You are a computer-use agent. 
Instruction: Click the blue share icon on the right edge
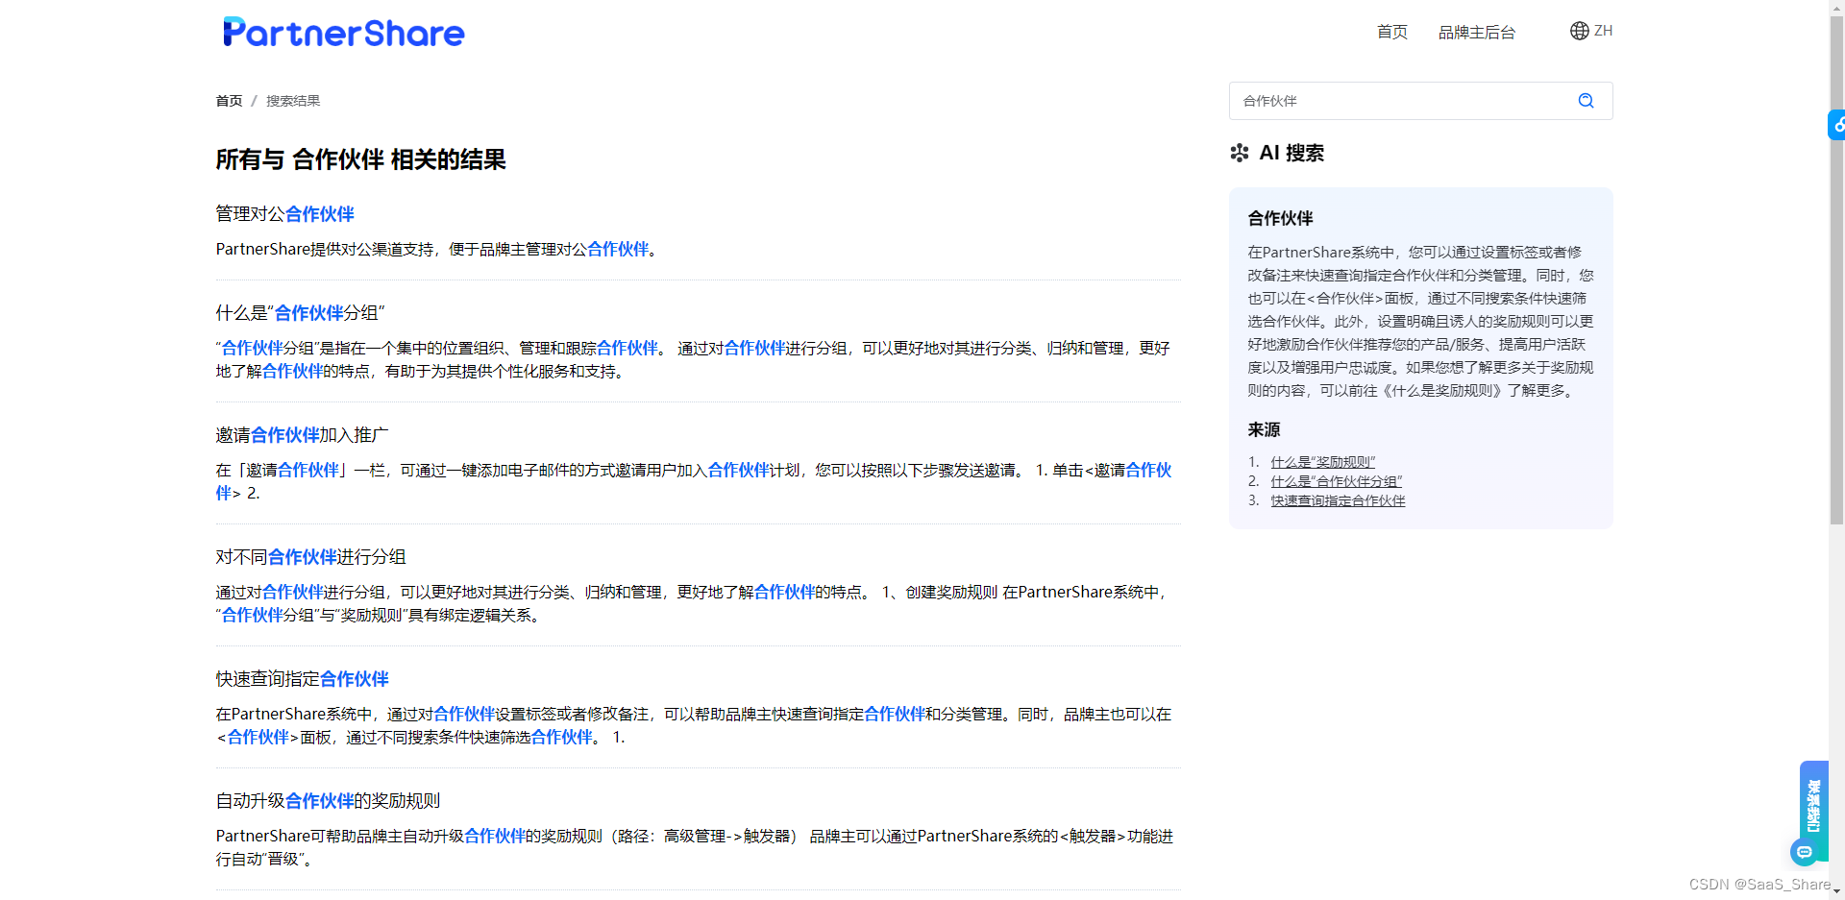[1836, 124]
